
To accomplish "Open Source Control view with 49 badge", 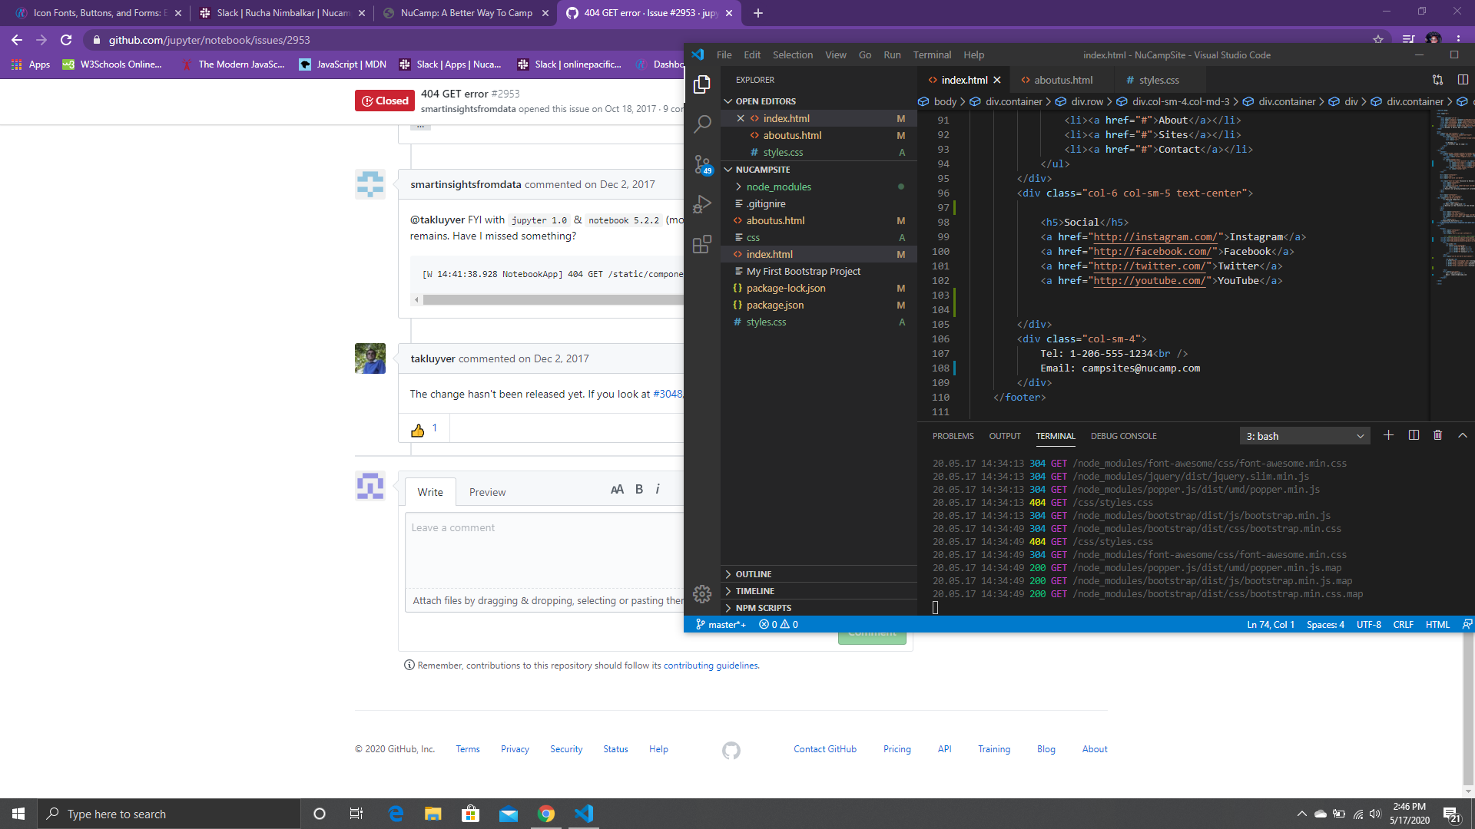I will [x=701, y=164].
